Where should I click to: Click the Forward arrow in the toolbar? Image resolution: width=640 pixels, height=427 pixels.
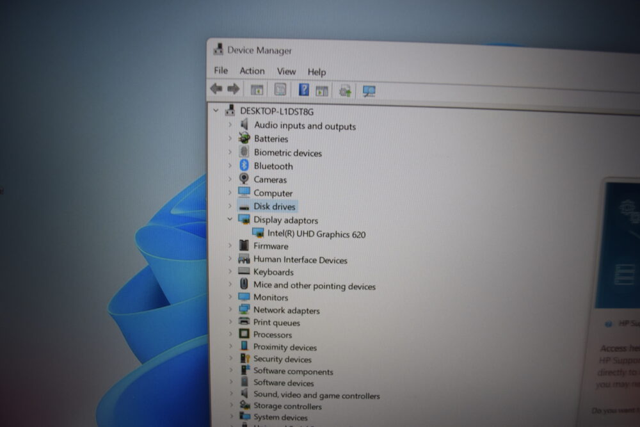tap(234, 88)
